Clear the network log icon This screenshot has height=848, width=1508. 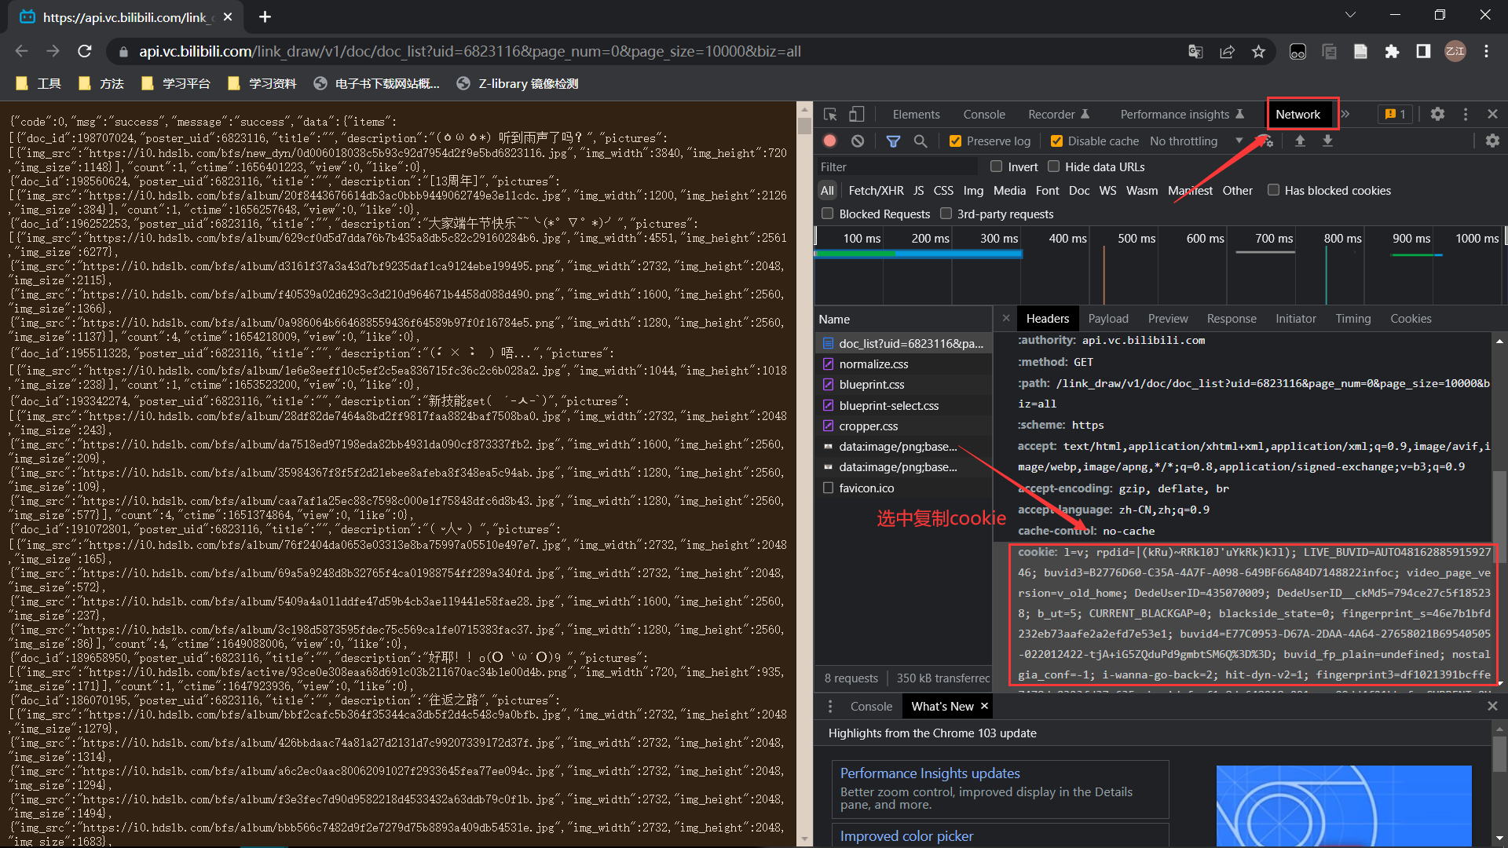point(858,141)
